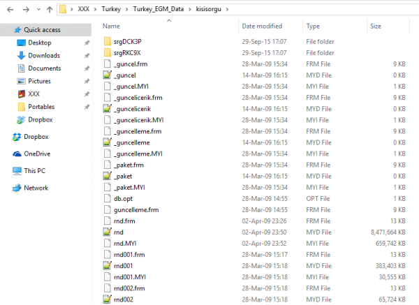Select OneDrive in the navigation pane
419x305 pixels.
point(36,154)
